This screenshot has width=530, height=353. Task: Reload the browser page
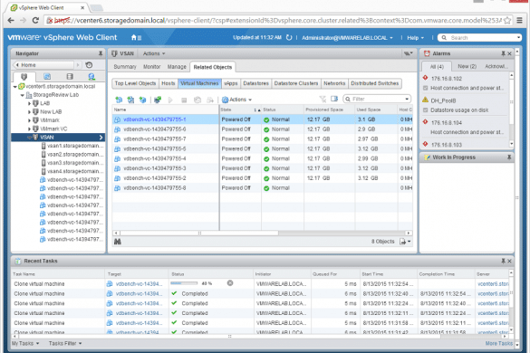point(35,20)
